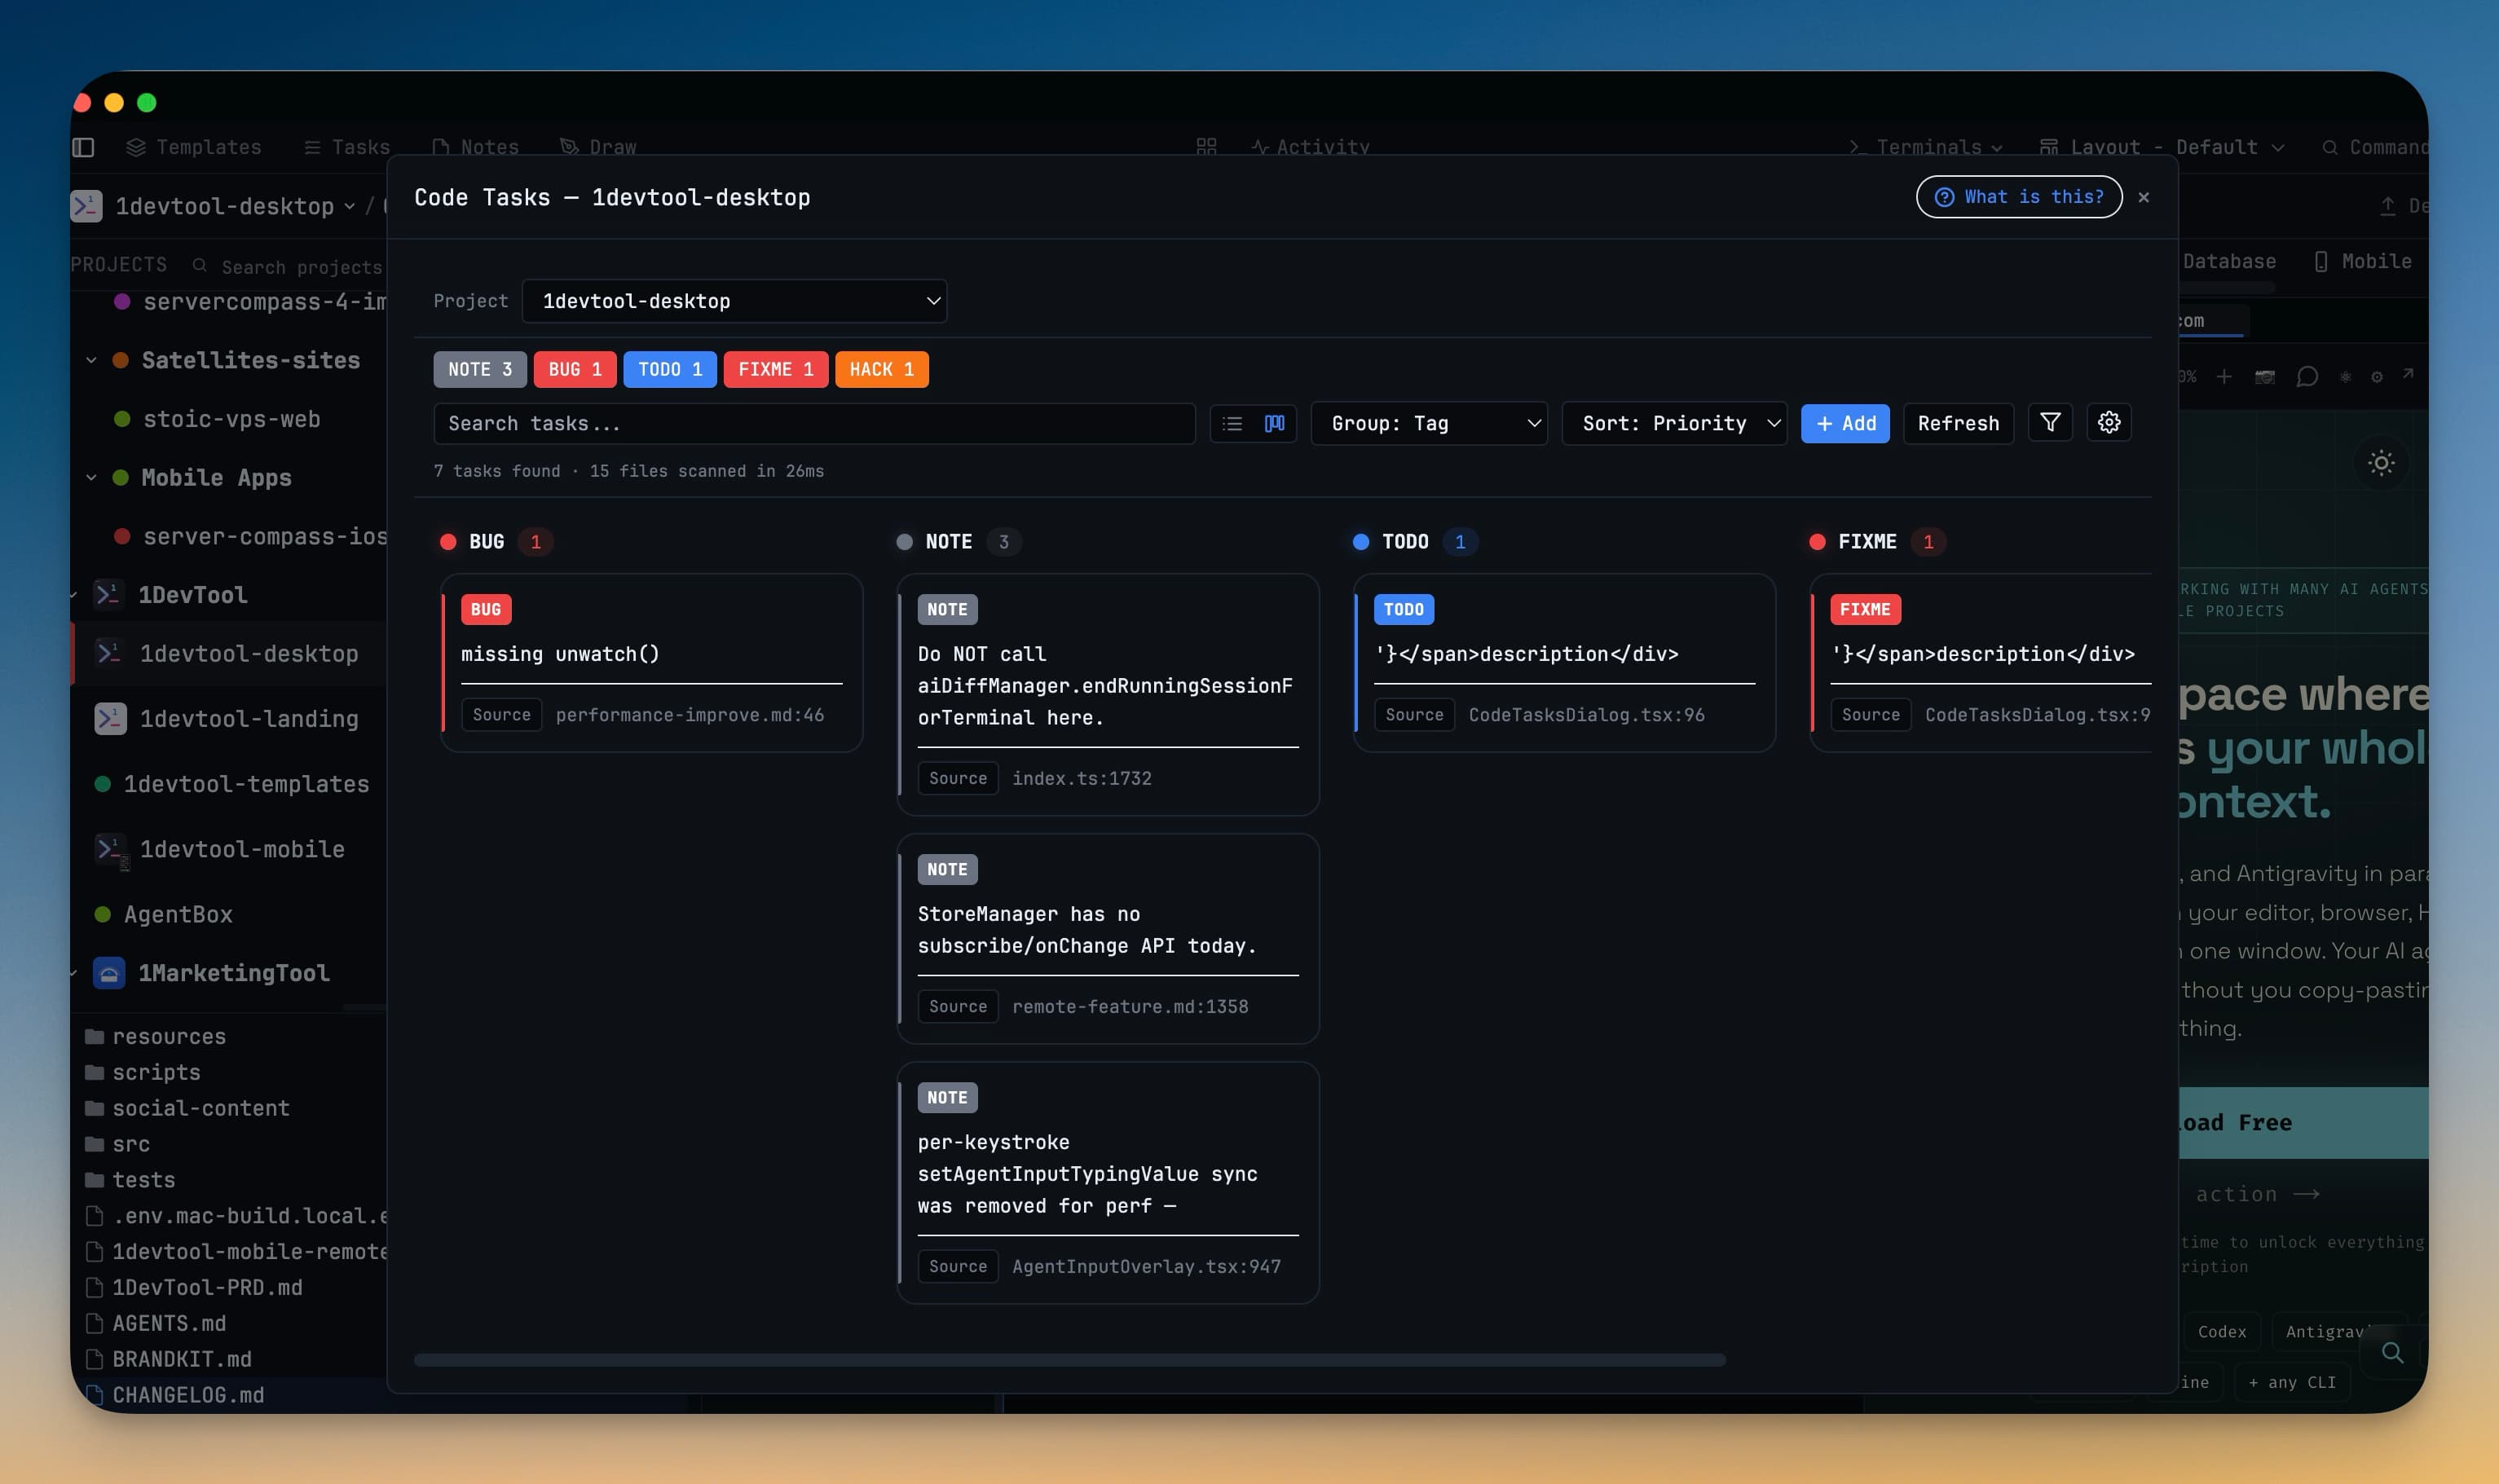The image size is (2499, 1484).
Task: Open source remote-feature.md:1358 link
Action: [1130, 1006]
